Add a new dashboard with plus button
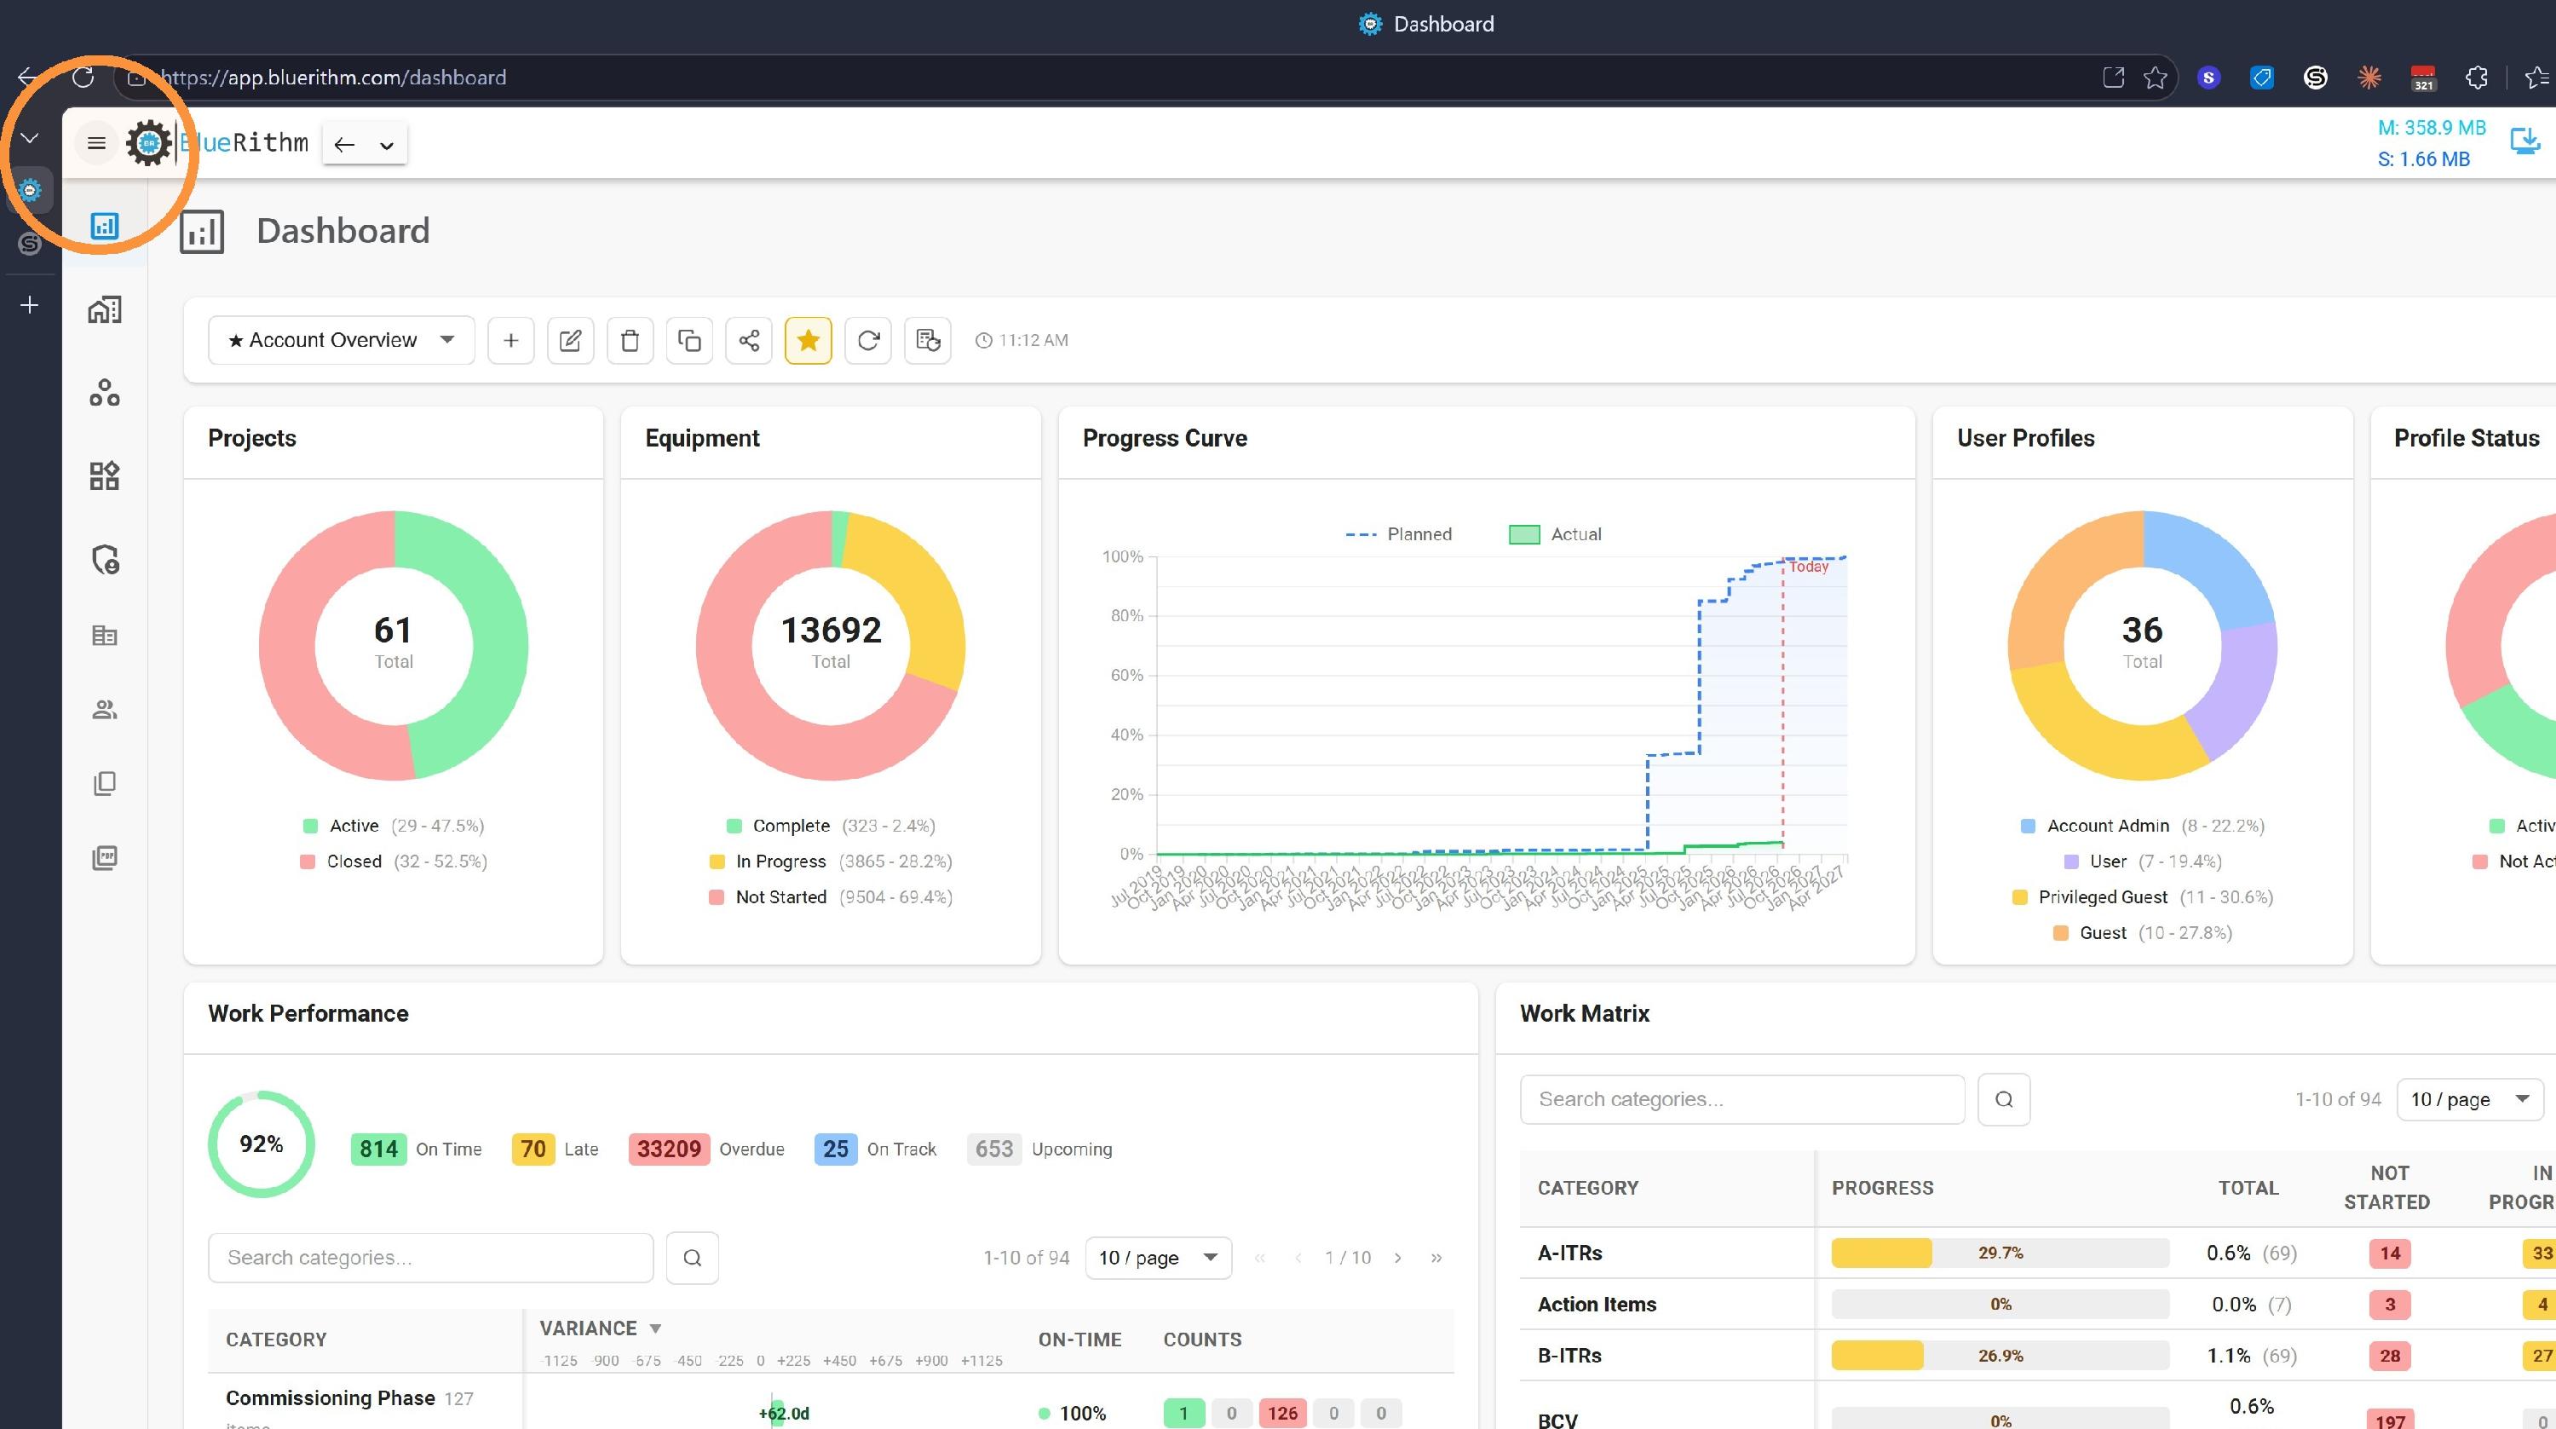The width and height of the screenshot is (2556, 1429). (x=511, y=340)
